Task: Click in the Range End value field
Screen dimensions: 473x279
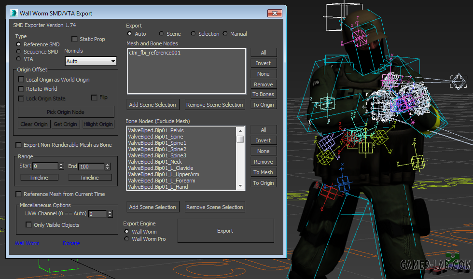Action: (91, 167)
